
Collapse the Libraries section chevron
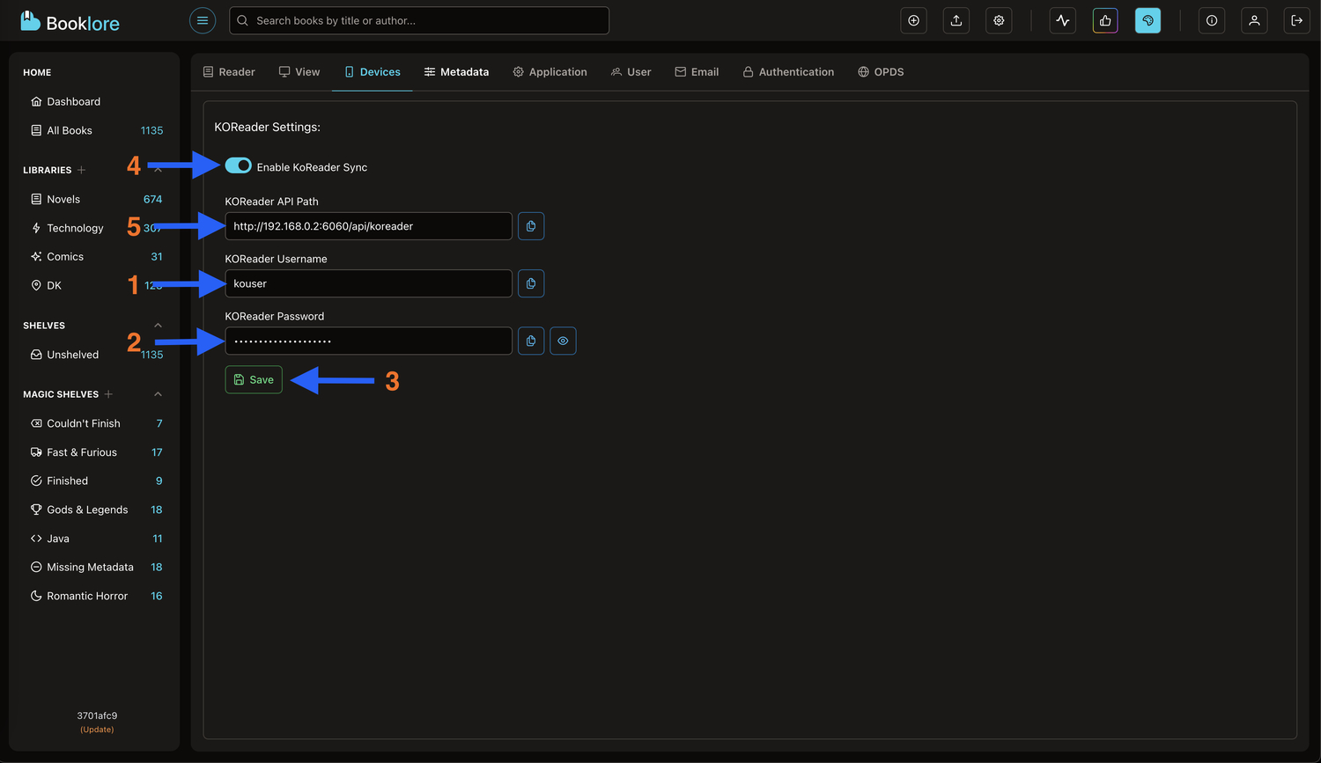coord(159,170)
